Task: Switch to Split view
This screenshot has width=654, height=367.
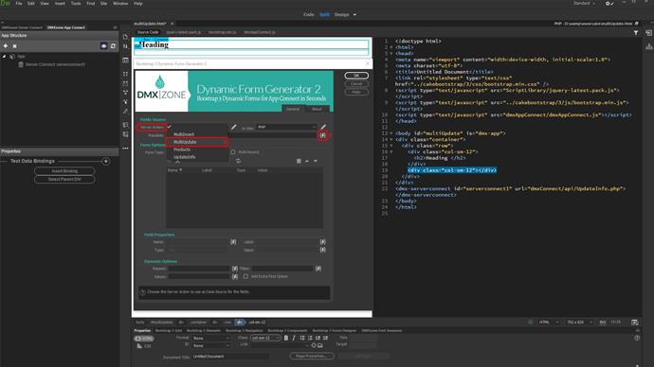Action: click(324, 14)
